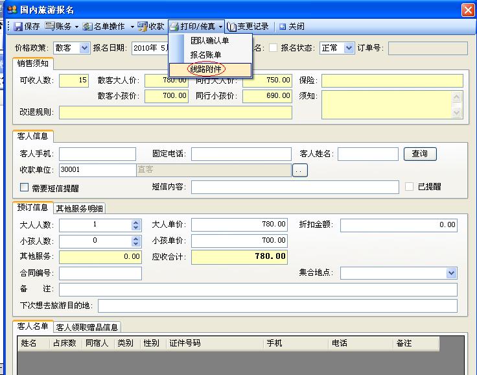Click the 收款单位 code field
Image resolution: width=477 pixels, height=375 pixels.
click(98, 170)
